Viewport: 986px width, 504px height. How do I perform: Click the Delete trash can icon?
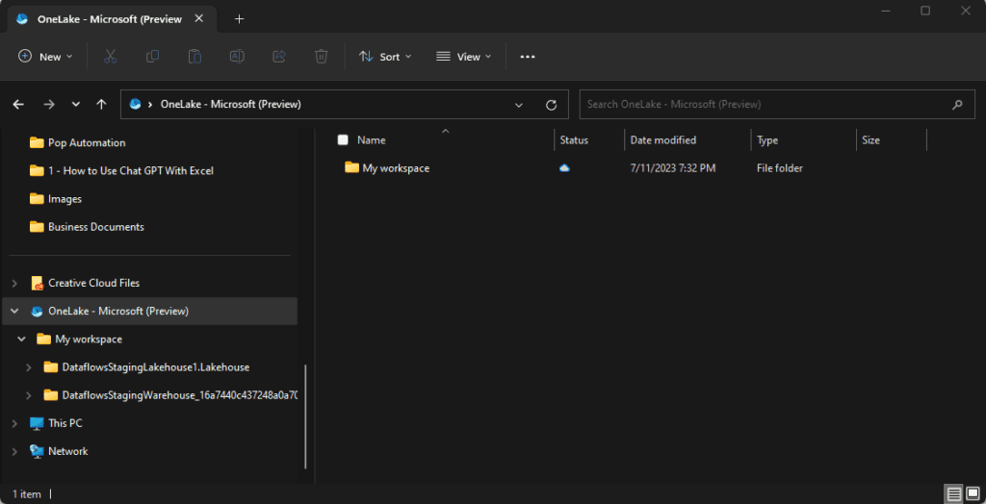[x=322, y=57]
